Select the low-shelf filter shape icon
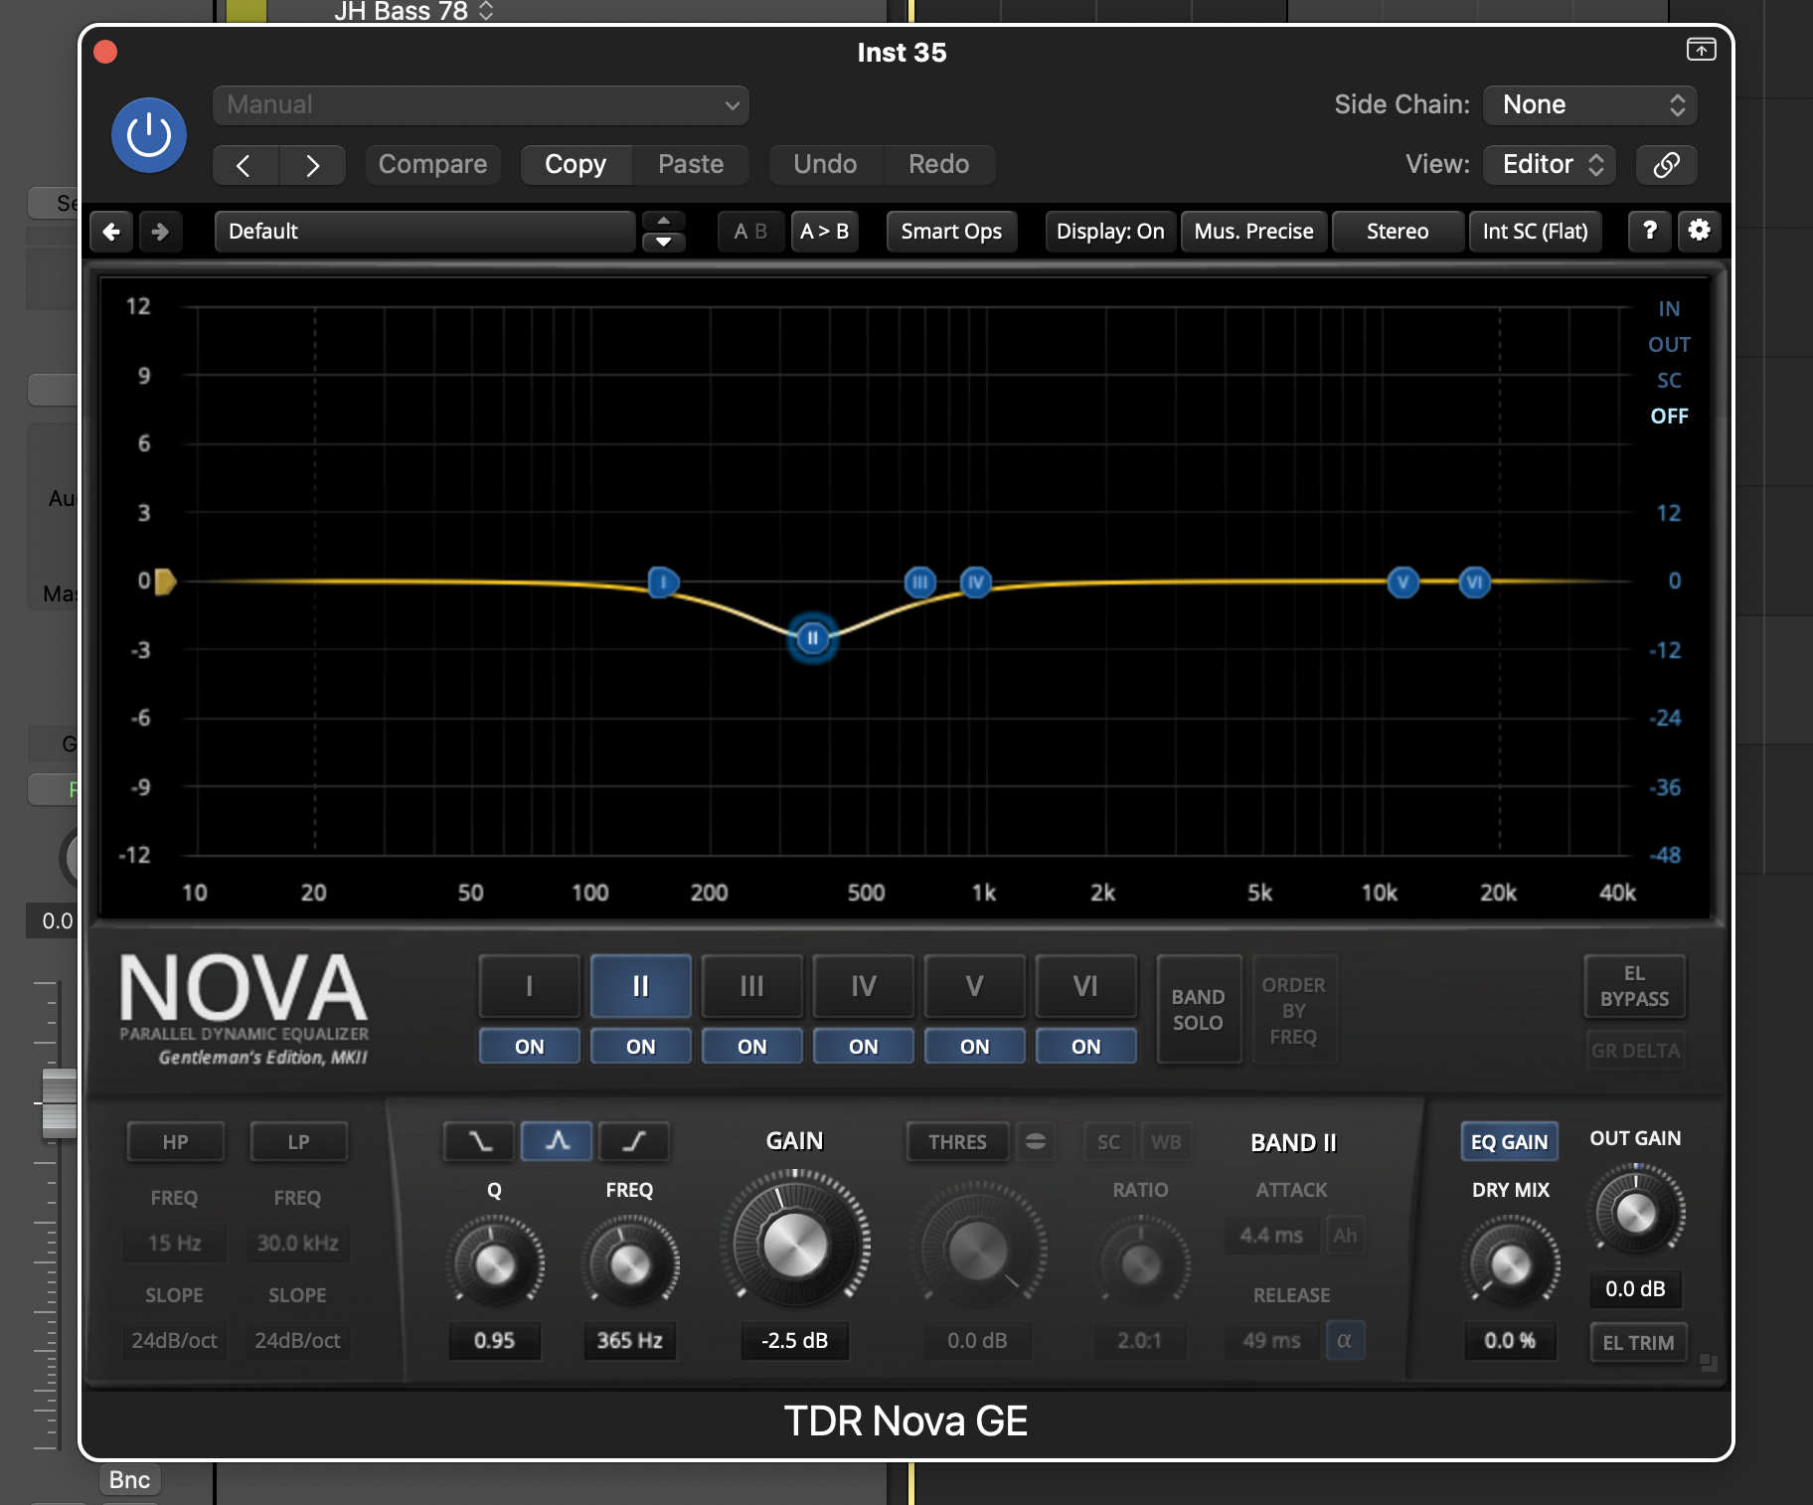Screen dimensions: 1813x1505 click(x=478, y=1141)
